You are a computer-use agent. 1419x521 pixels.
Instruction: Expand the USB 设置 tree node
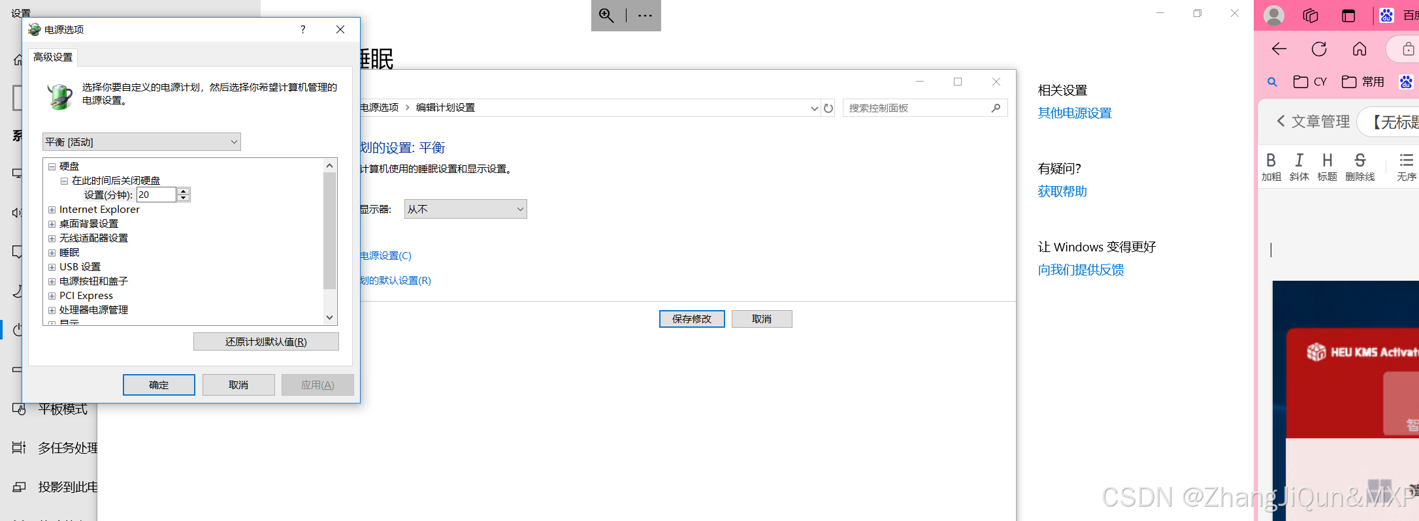[x=52, y=267]
